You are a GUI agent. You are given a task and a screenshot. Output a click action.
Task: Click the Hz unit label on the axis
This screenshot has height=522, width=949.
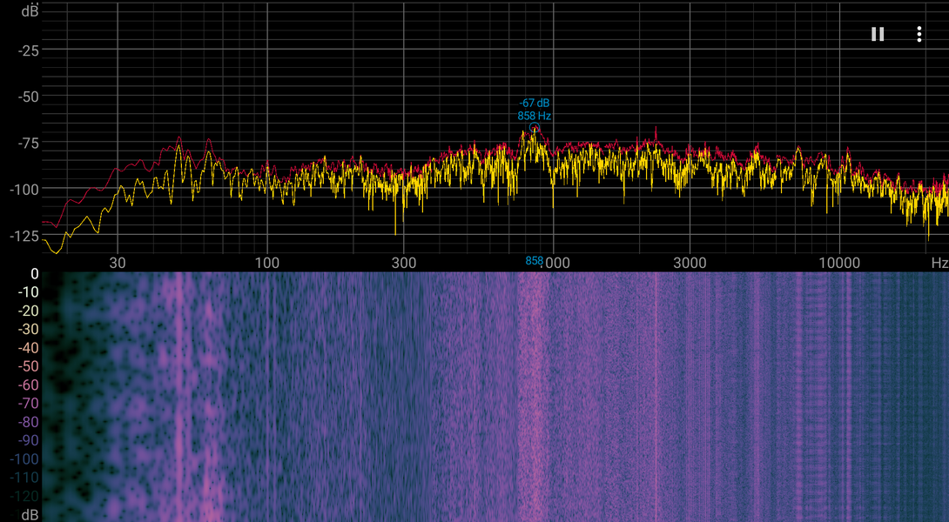coord(939,263)
